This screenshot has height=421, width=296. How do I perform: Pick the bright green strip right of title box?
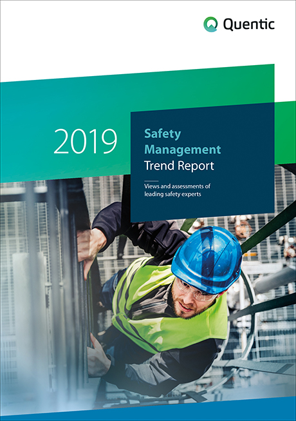click(285, 133)
